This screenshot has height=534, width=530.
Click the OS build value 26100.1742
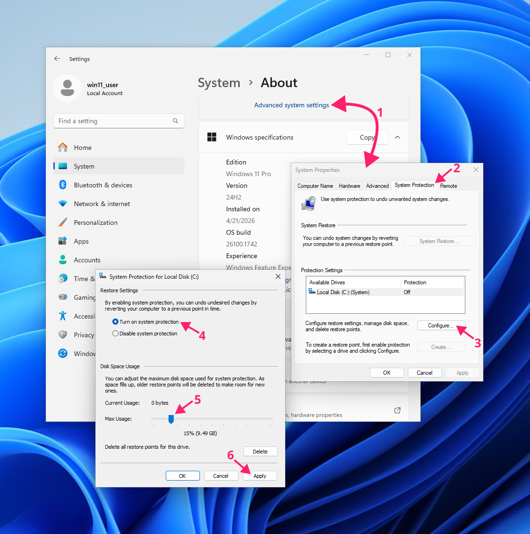pyautogui.click(x=242, y=244)
